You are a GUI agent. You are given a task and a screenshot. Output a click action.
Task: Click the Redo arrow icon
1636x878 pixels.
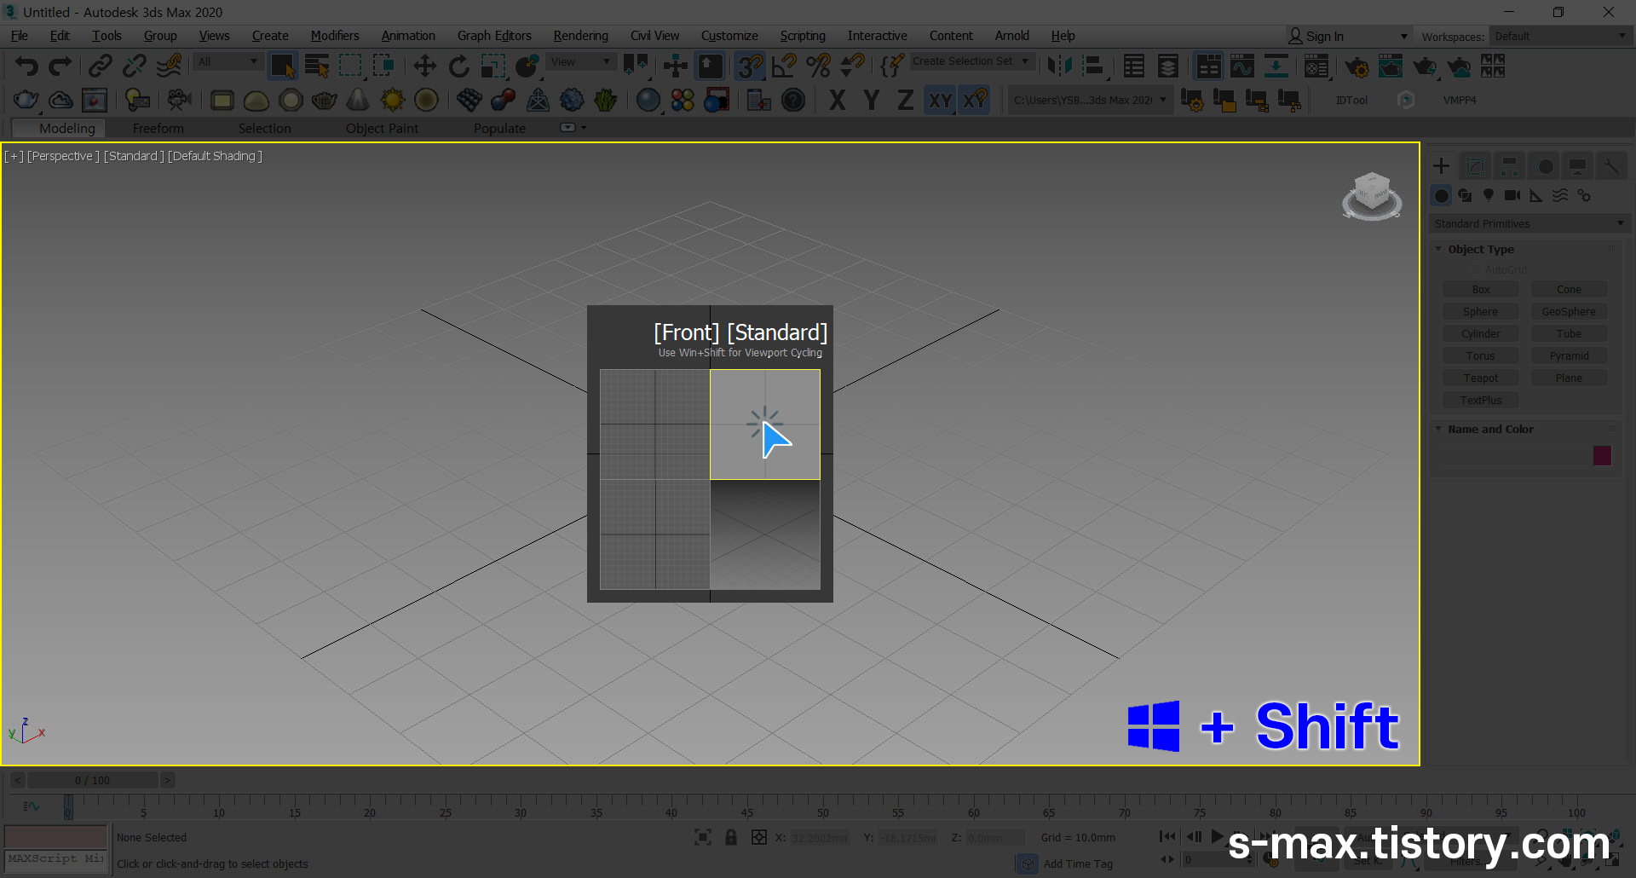coord(60,66)
